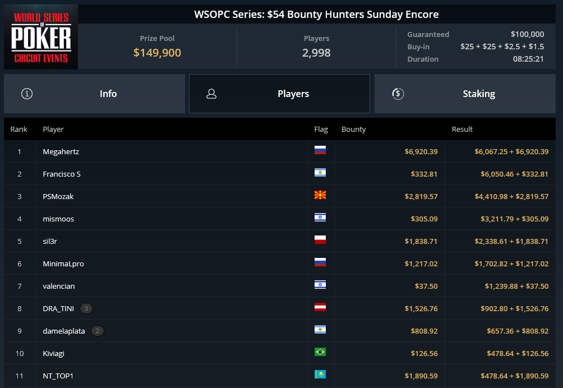
Task: Click the Rank column header
Action: point(19,129)
